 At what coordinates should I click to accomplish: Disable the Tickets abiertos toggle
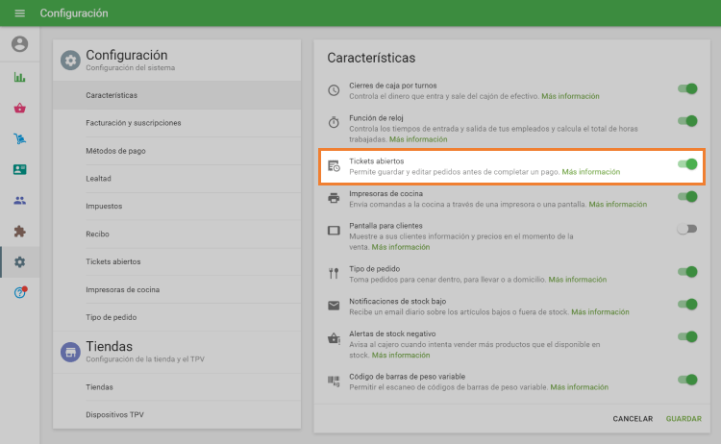tap(687, 164)
